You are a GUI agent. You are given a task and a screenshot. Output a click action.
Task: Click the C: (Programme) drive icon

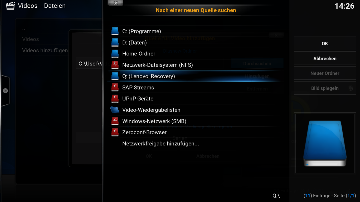115,31
